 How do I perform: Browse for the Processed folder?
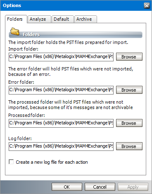point(129,123)
